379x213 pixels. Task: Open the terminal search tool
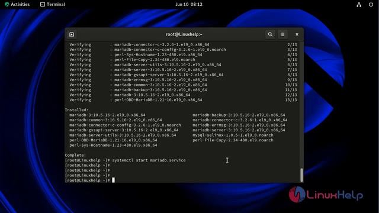[x=270, y=34]
